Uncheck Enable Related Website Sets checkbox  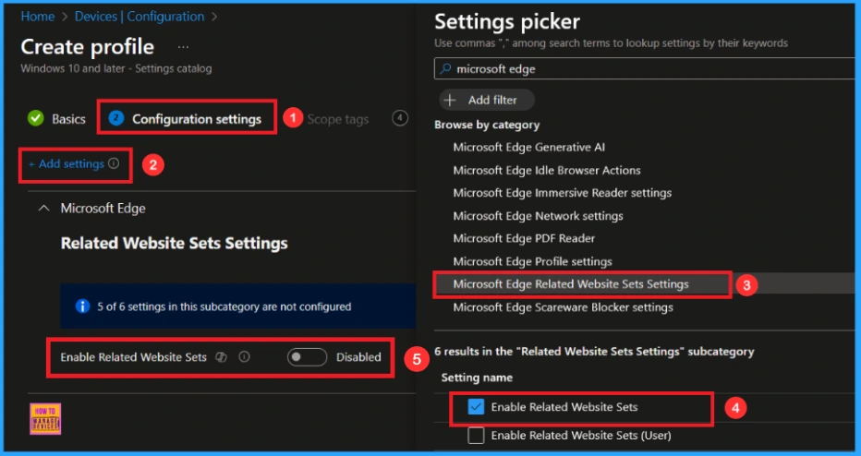[476, 407]
